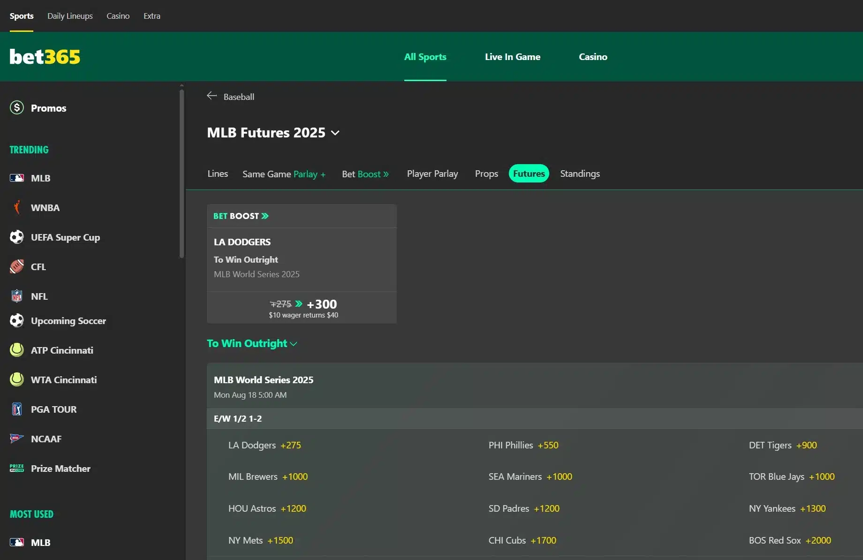Click the back arrow next to Baseball

pyautogui.click(x=212, y=96)
